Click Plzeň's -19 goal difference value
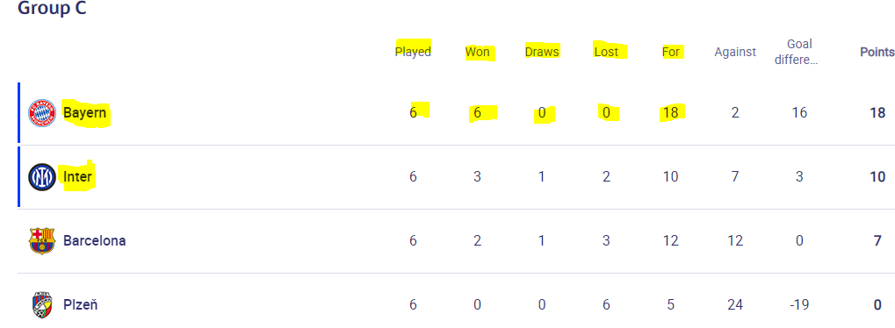This screenshot has width=895, height=328. 799,304
